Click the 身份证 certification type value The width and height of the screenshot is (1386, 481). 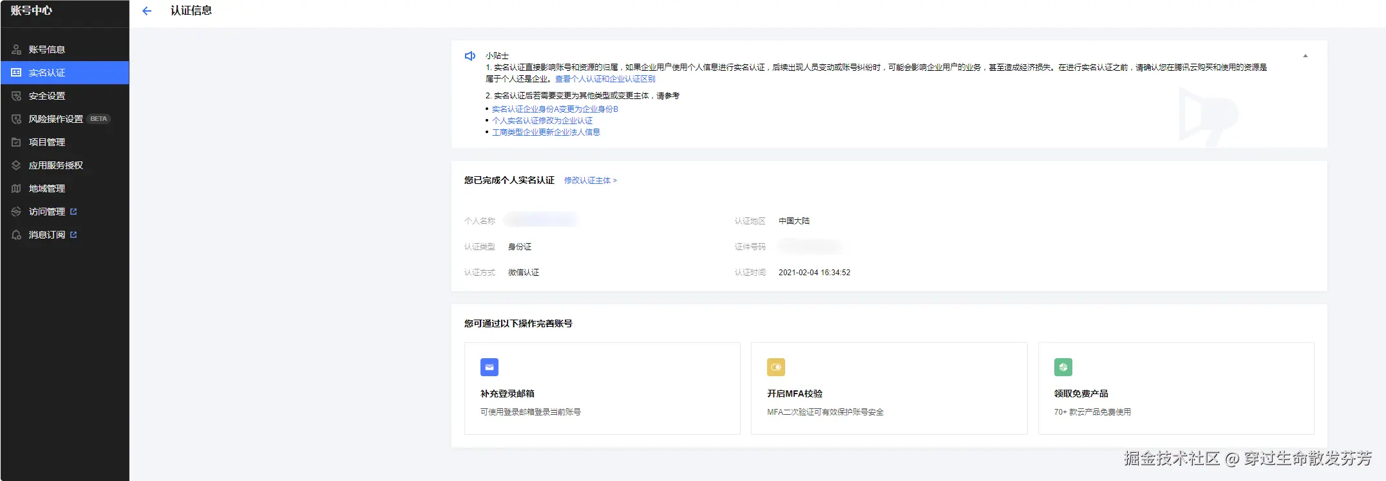[520, 247]
